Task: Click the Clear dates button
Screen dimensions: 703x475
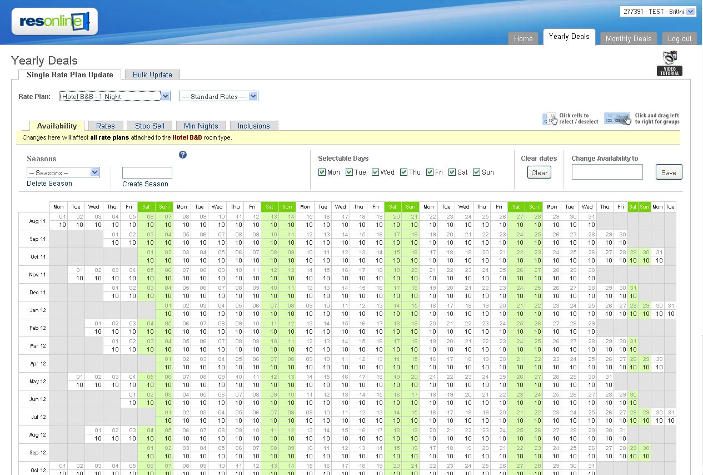Action: (x=539, y=172)
